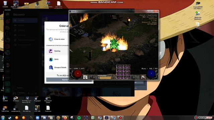
Task: Click the red life orb in Diablo II
Action: [x=78, y=74]
